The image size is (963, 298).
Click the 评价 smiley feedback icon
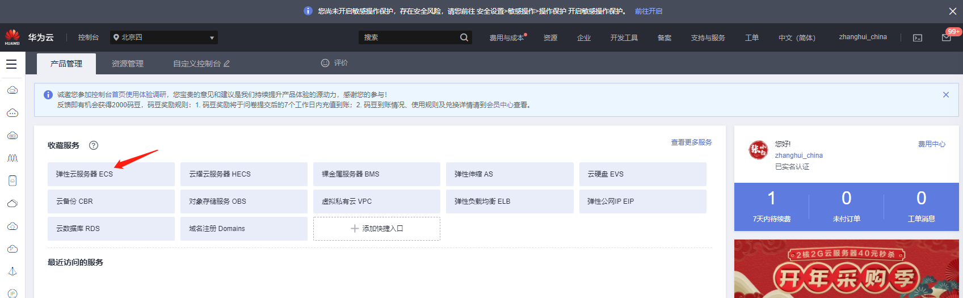tap(325, 63)
